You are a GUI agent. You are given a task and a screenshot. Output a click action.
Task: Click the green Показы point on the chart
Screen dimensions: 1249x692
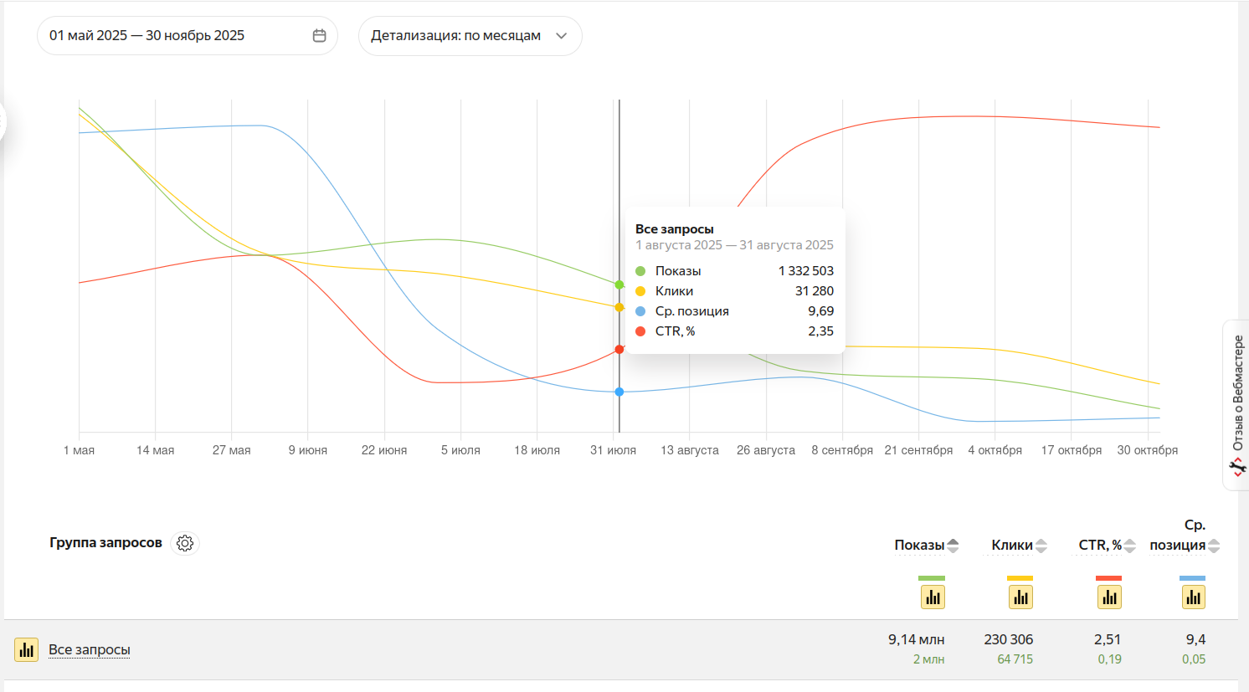coord(619,285)
